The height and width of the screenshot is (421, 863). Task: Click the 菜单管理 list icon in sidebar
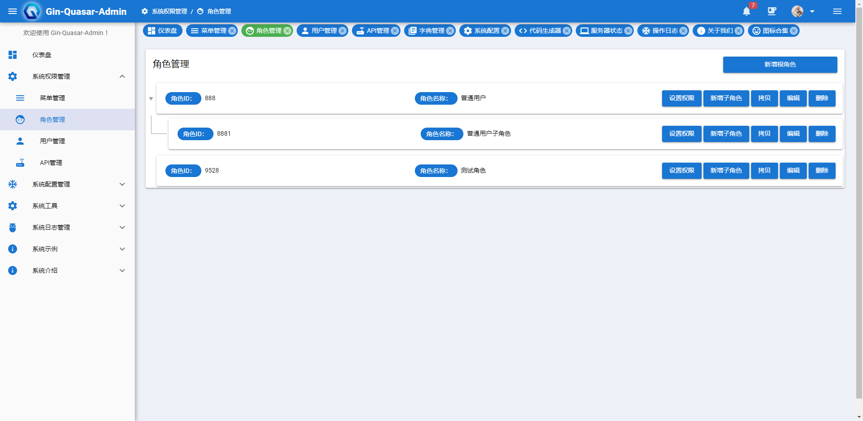[20, 98]
